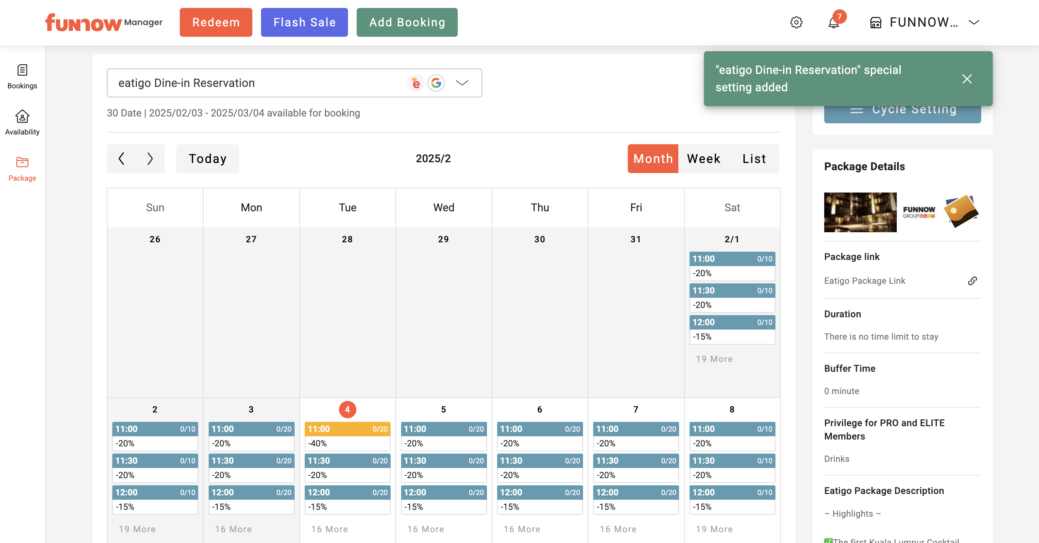Open the 12:00 slot on Saturday 8
Image resolution: width=1039 pixels, height=543 pixels.
pos(732,499)
